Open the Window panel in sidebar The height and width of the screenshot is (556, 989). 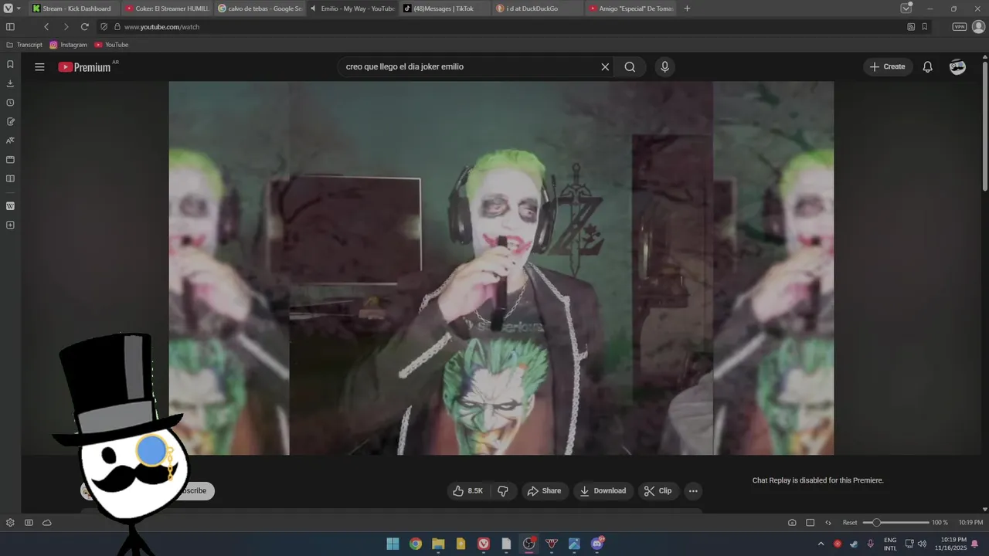10,160
